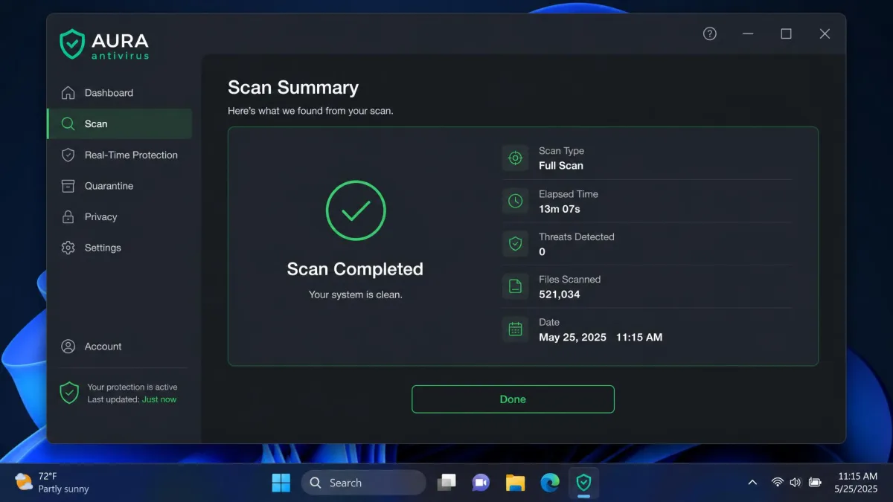Click the 521,034 files scanned value
The height and width of the screenshot is (502, 893).
coord(560,295)
